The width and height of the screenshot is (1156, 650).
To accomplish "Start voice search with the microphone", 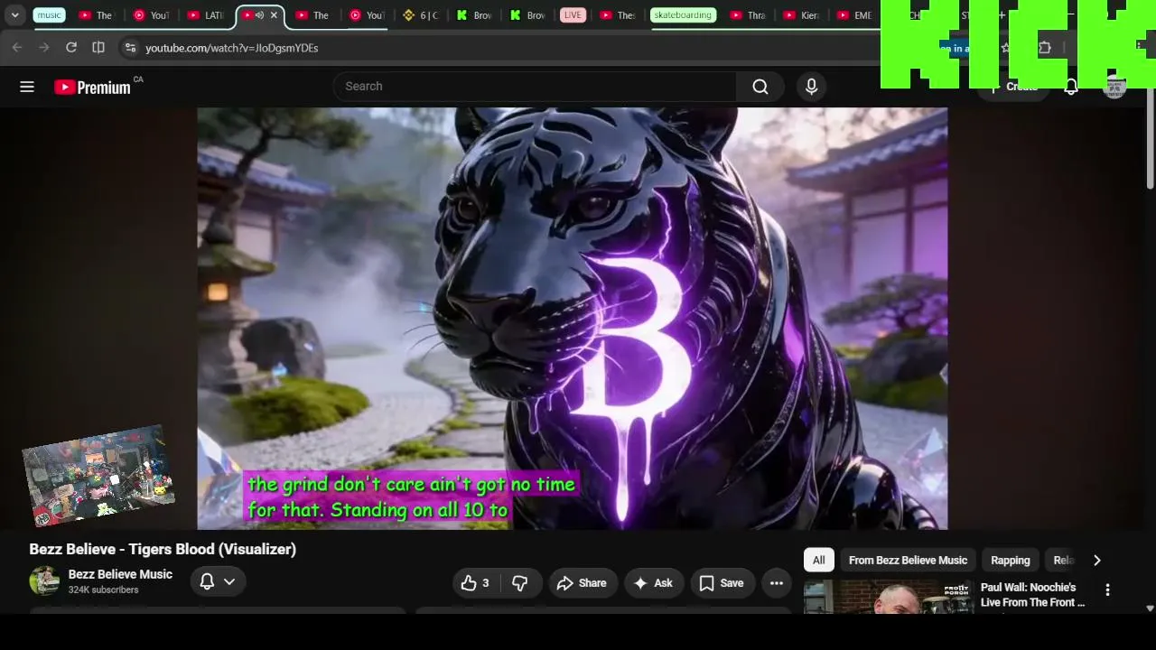I will click(x=811, y=87).
